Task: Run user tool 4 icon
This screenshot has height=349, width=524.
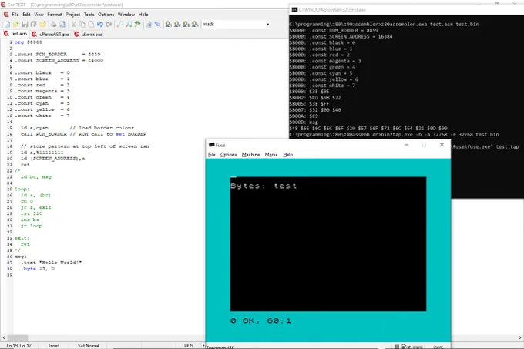Action: point(195,25)
